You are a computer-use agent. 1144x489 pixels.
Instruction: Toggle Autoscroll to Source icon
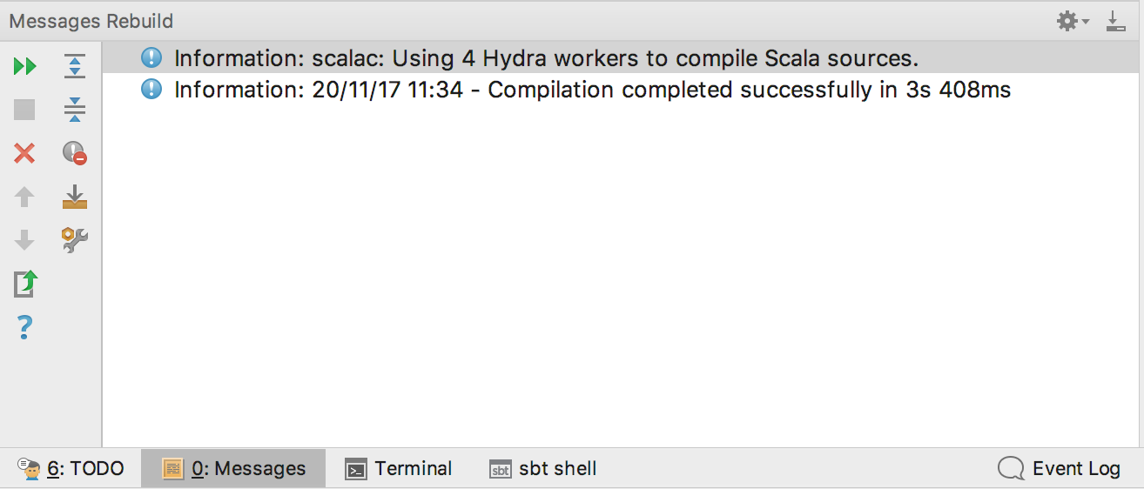75,197
